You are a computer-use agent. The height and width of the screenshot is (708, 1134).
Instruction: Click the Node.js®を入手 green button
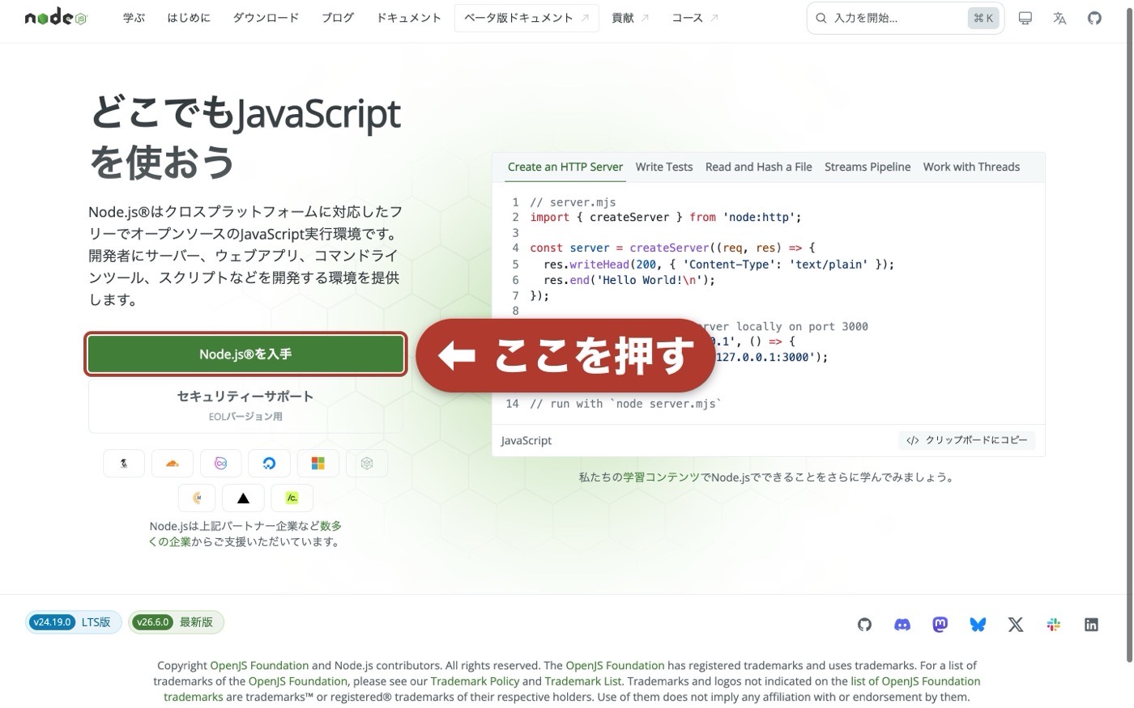pyautogui.click(x=245, y=354)
